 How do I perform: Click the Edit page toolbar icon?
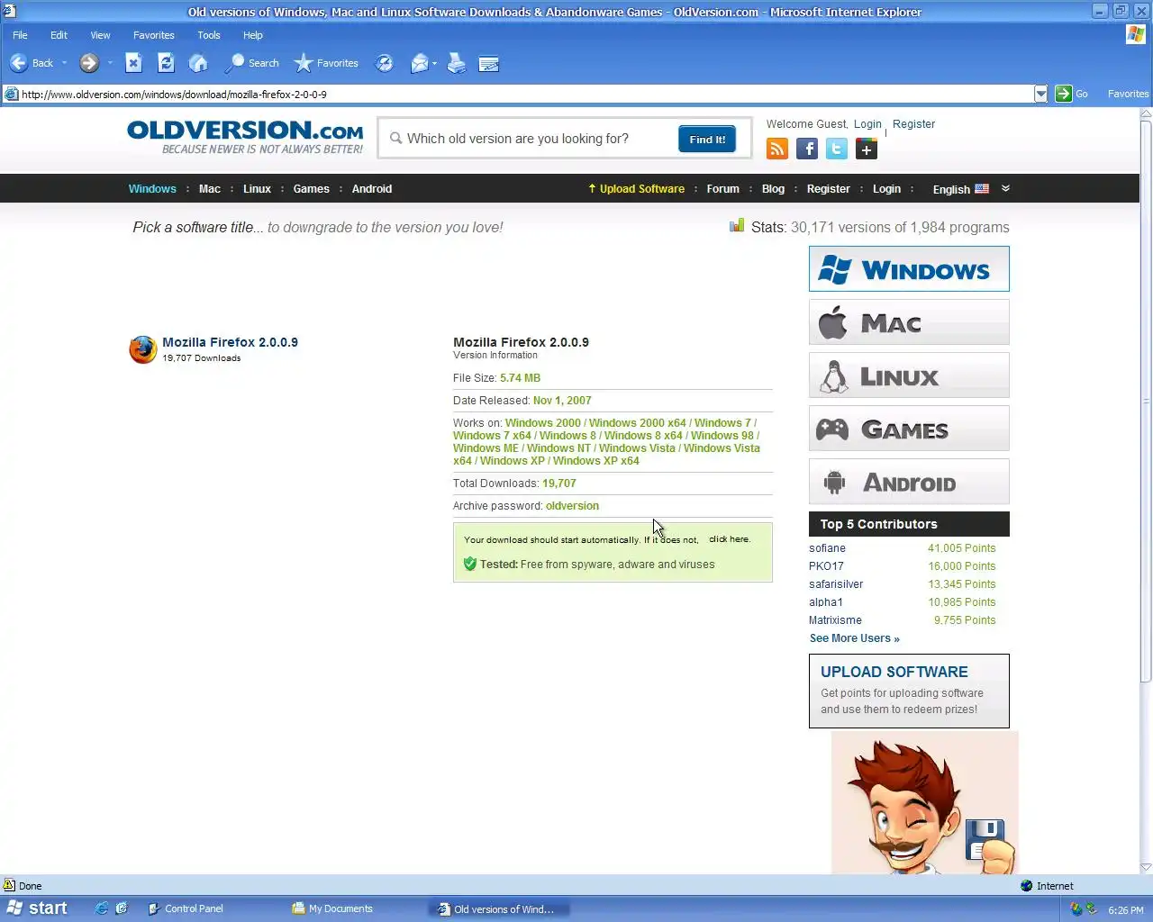tap(489, 63)
